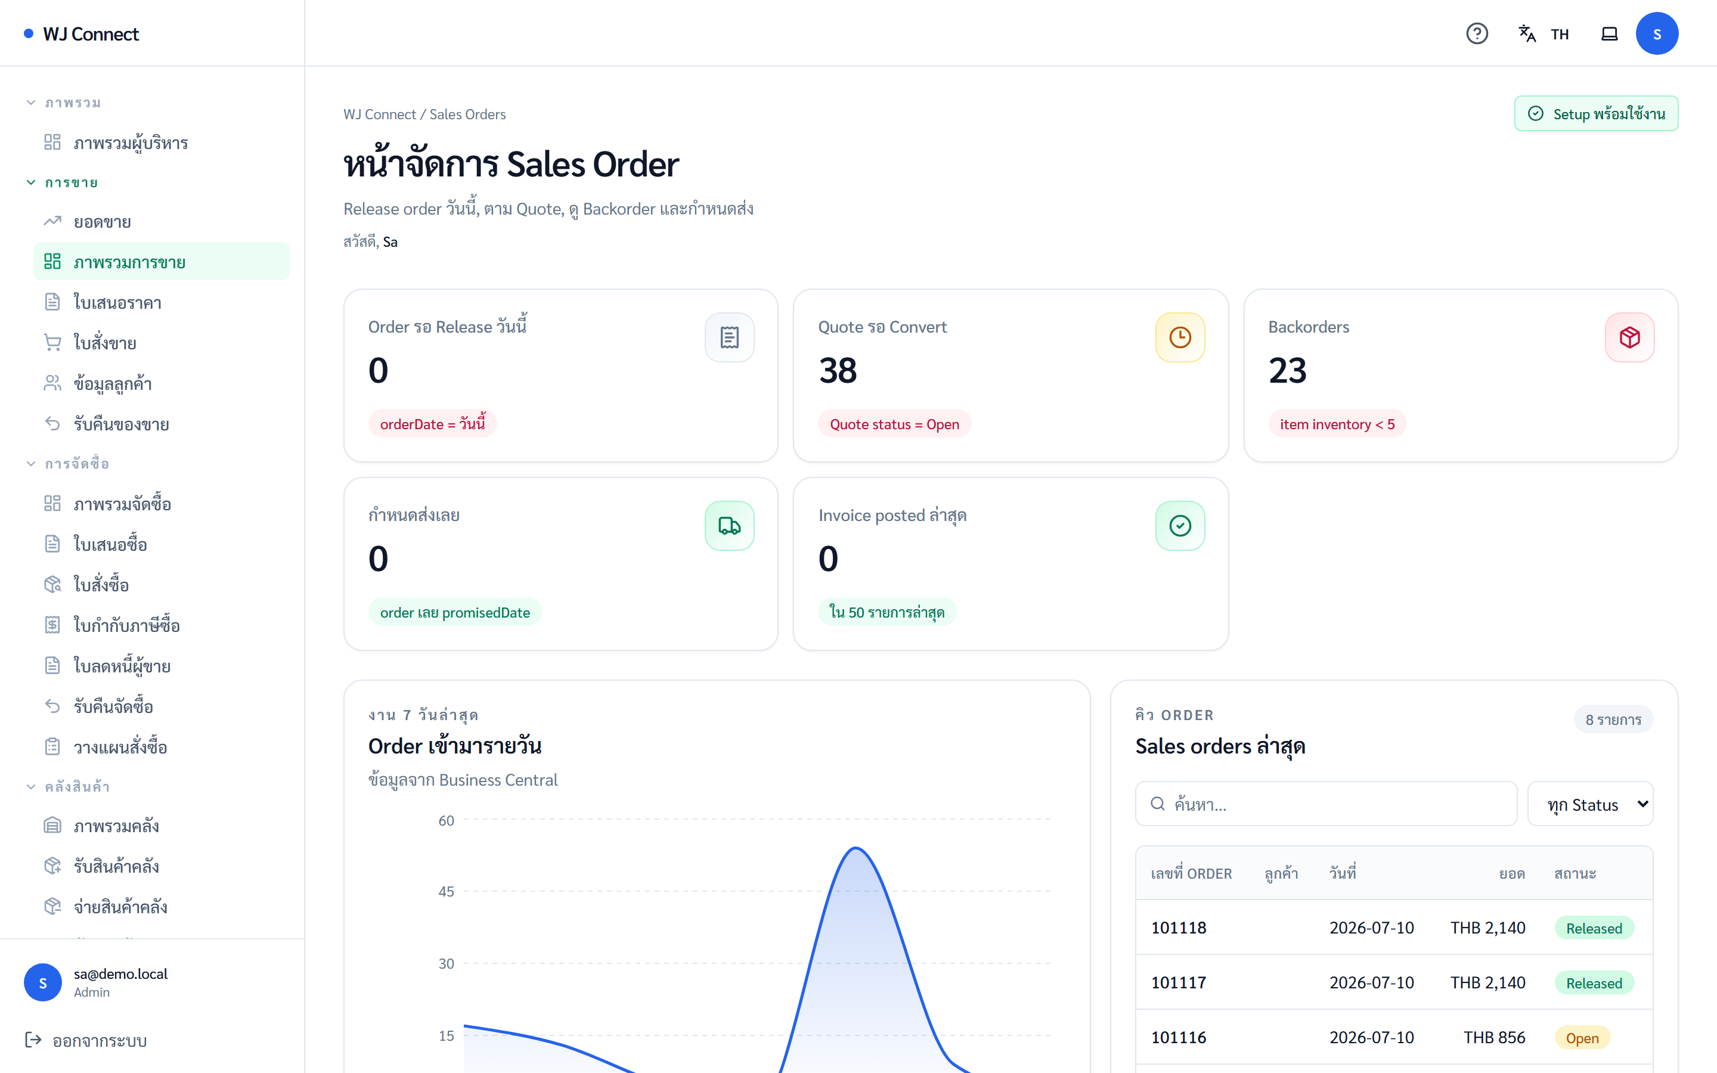Image resolution: width=1717 pixels, height=1073 pixels.
Task: Switch language using the TH selector
Action: pos(1559,34)
